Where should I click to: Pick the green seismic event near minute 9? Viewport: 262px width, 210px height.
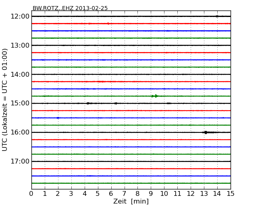(155, 96)
